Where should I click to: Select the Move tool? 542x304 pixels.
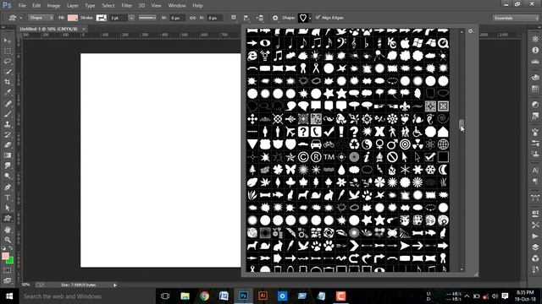[8, 41]
